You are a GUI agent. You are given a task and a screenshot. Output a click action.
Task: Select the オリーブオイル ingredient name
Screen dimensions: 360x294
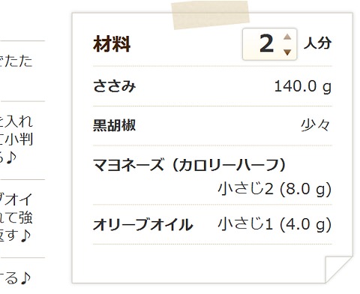point(143,224)
